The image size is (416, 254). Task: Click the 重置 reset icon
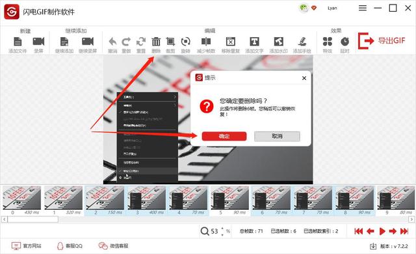point(141,42)
